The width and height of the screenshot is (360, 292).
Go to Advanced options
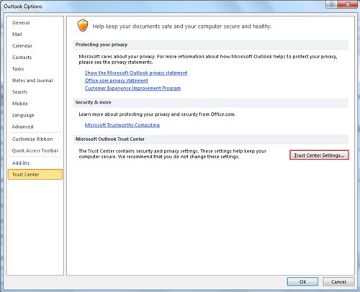[22, 127]
